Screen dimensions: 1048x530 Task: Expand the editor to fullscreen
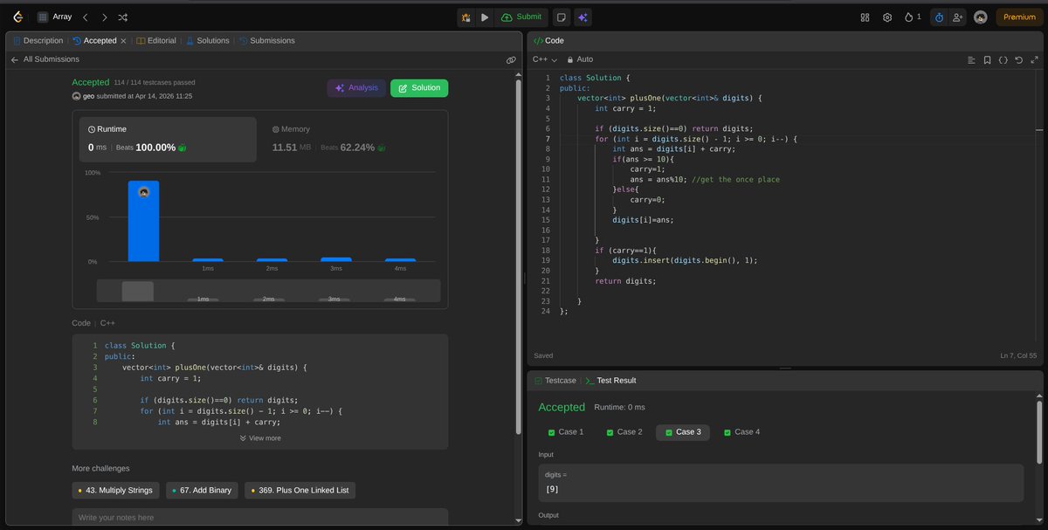tap(1035, 59)
